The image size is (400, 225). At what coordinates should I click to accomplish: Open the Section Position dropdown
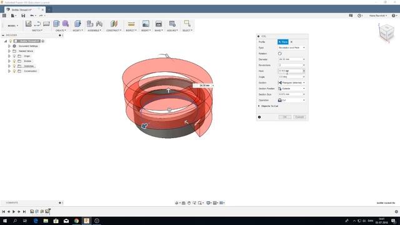tap(291, 89)
